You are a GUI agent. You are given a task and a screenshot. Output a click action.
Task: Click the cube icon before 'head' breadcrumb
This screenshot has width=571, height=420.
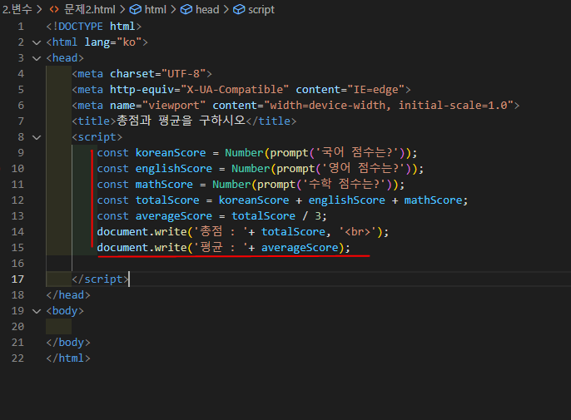click(x=186, y=9)
